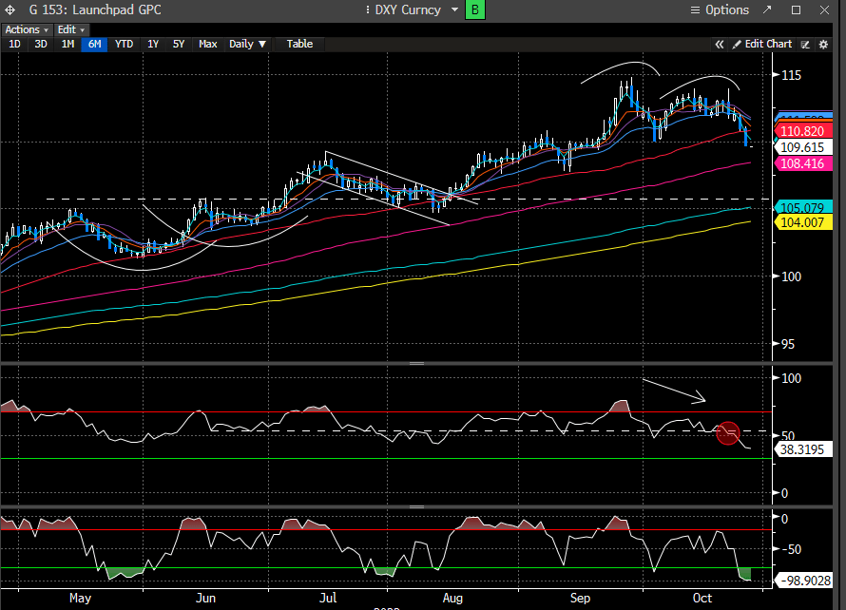Image resolution: width=846 pixels, height=610 pixels.
Task: Expand the Daily periodicity dropdown
Action: point(248,44)
